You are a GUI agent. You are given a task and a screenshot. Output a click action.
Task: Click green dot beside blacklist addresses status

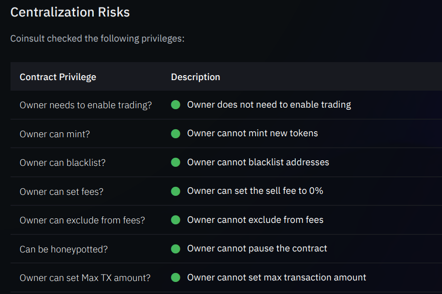click(175, 162)
